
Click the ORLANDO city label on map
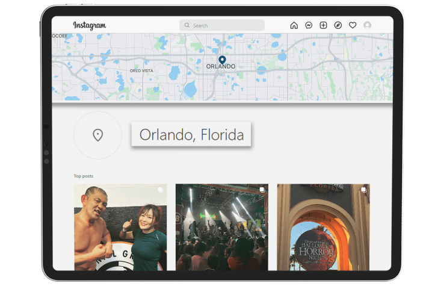(221, 66)
